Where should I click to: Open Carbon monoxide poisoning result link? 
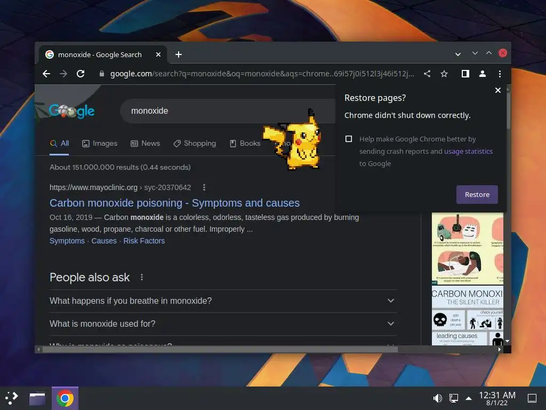pyautogui.click(x=174, y=203)
